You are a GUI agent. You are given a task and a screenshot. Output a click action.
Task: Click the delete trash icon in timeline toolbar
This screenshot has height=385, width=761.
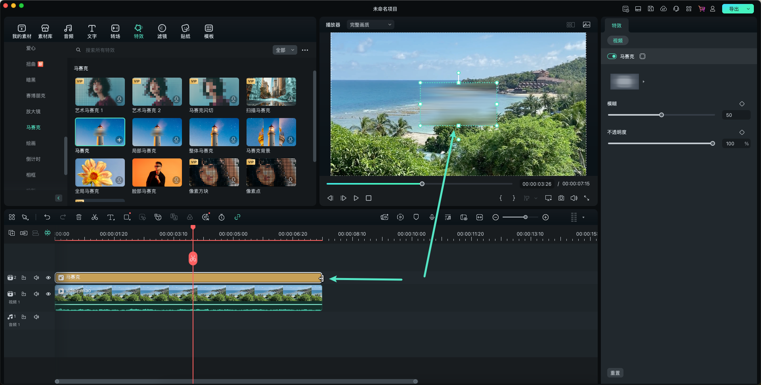coord(79,217)
